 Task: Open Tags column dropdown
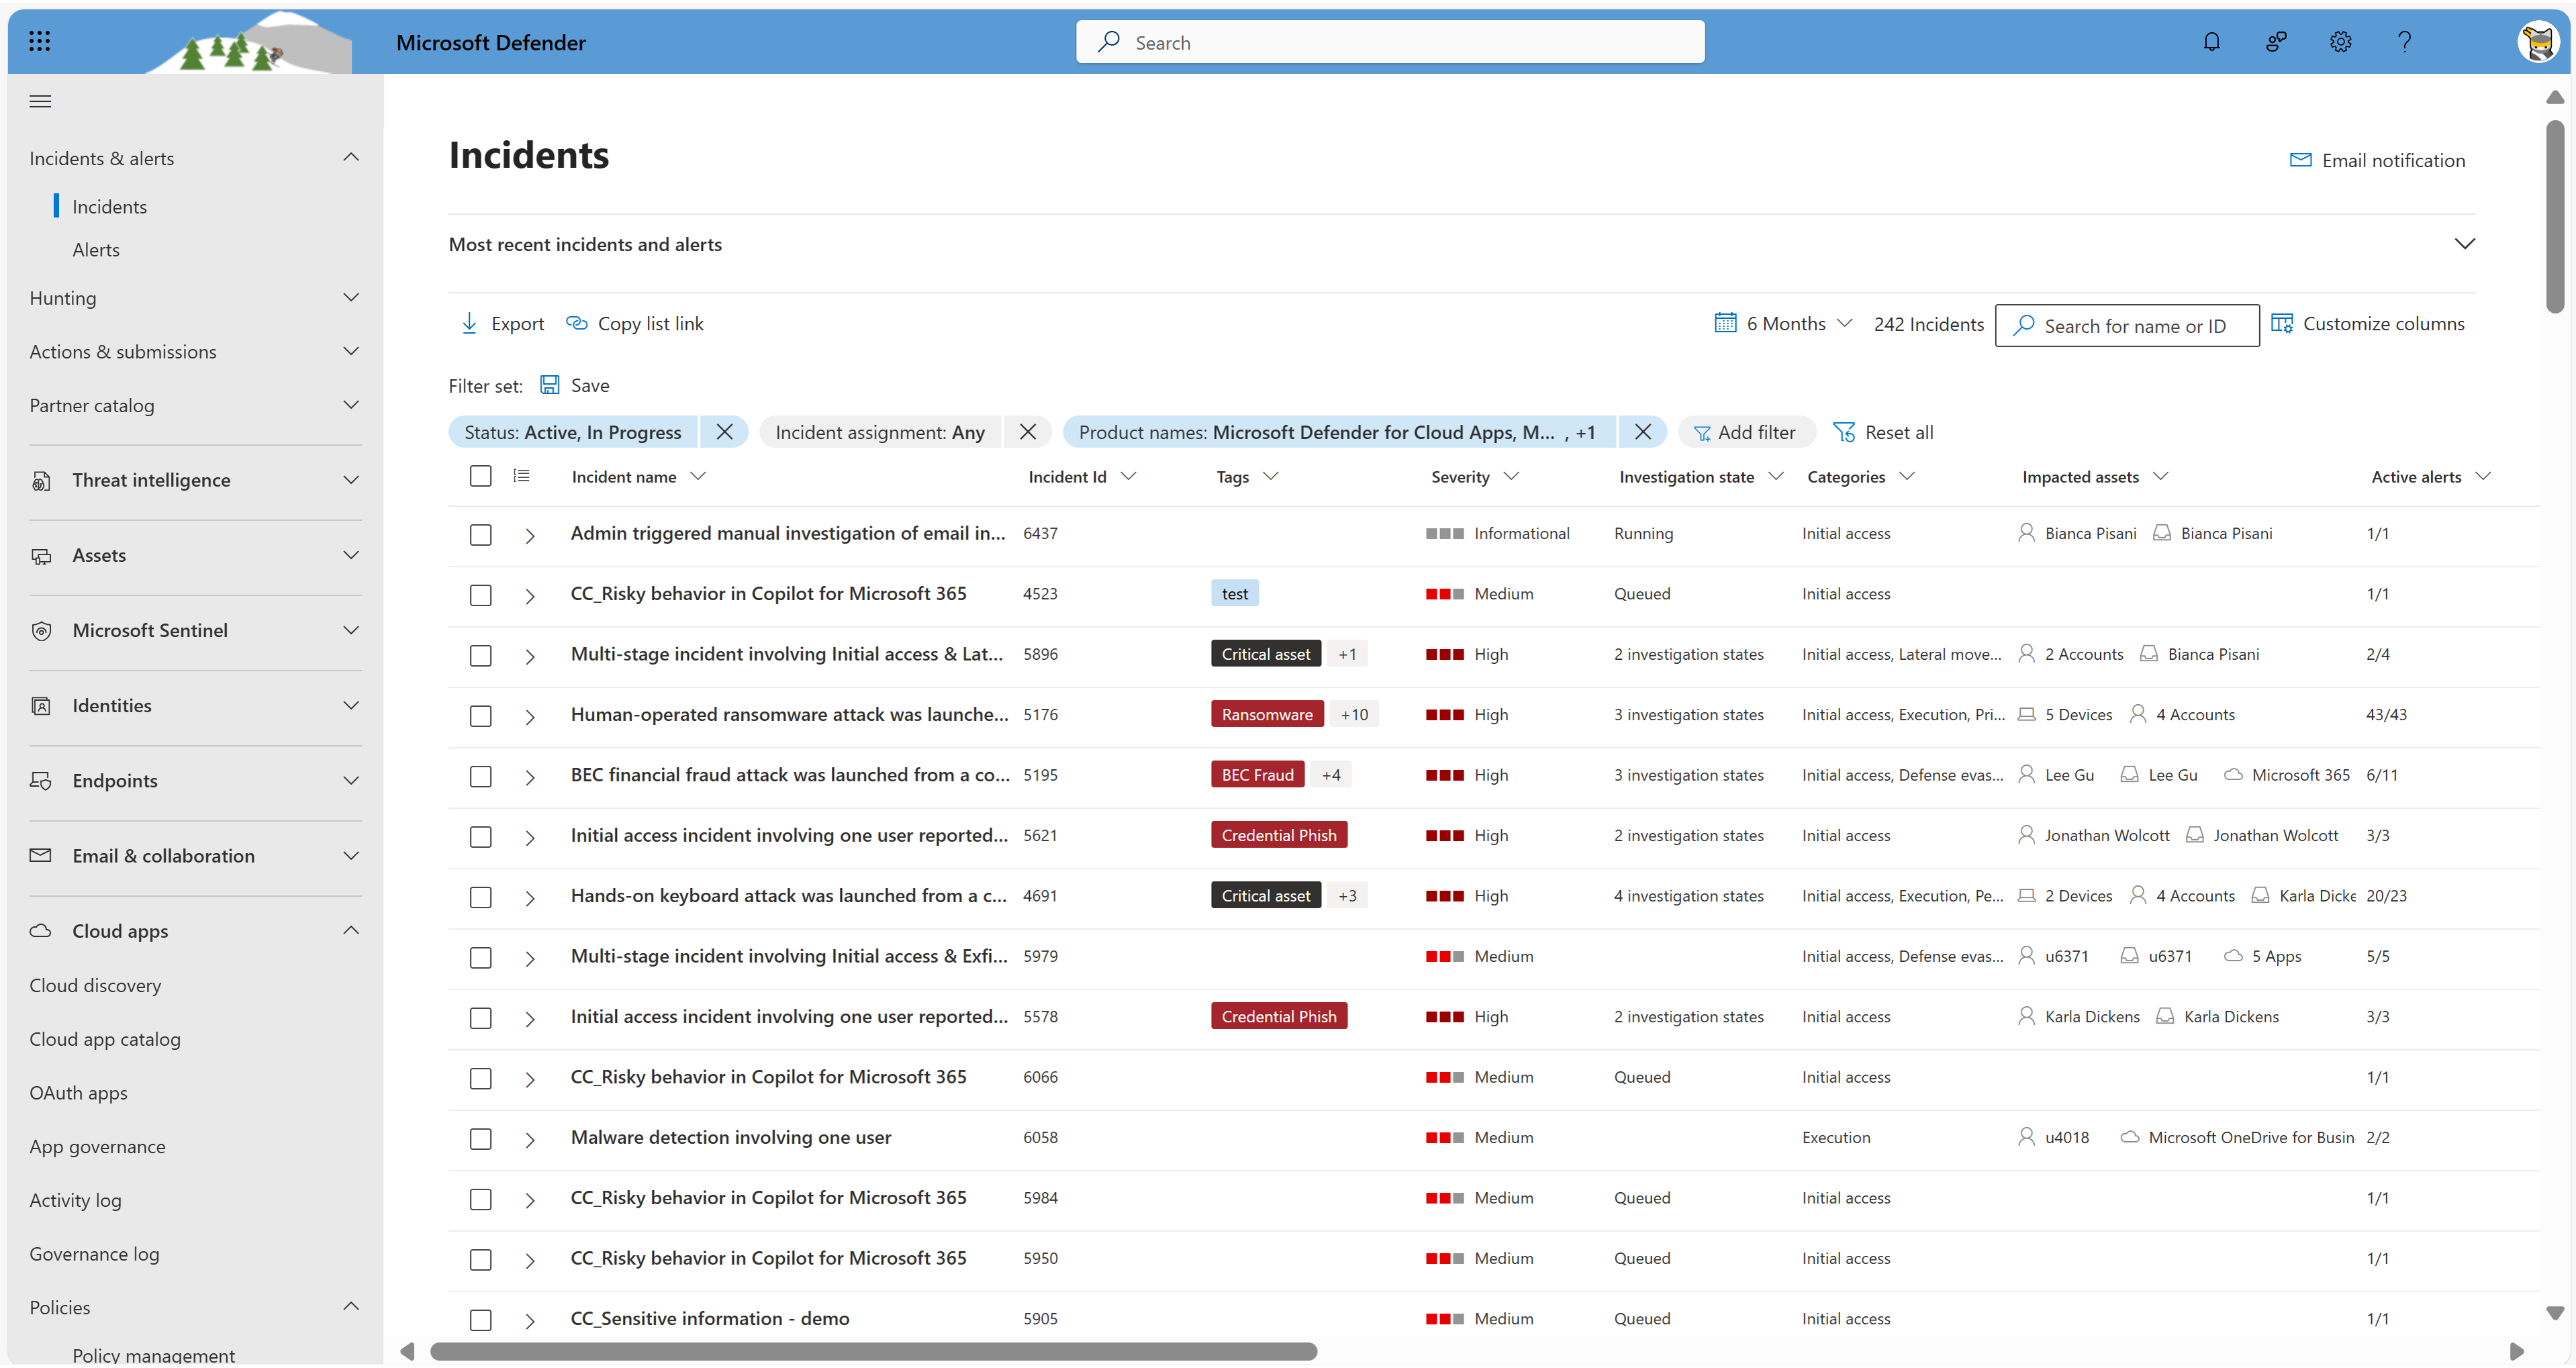(x=1270, y=476)
